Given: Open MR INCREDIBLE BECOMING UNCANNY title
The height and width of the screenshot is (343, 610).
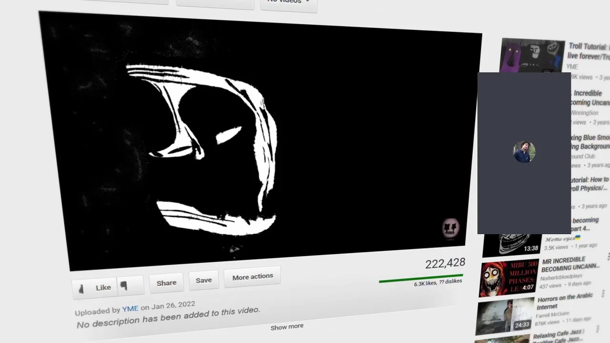Looking at the screenshot, I should click(570, 264).
